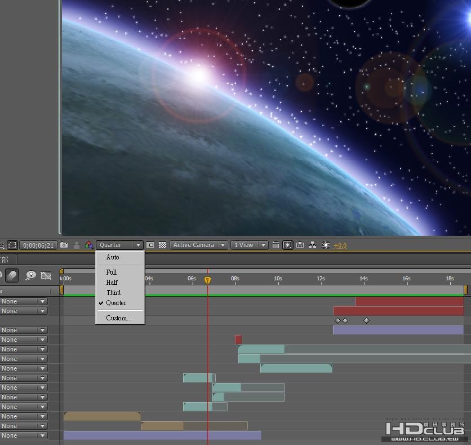The image size is (471, 445).
Task: Toggle the region of interest icon
Action: click(x=150, y=245)
